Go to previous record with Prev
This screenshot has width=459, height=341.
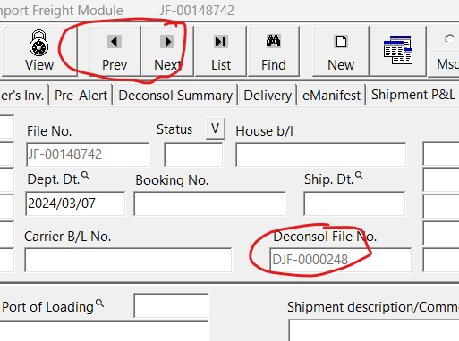click(115, 51)
